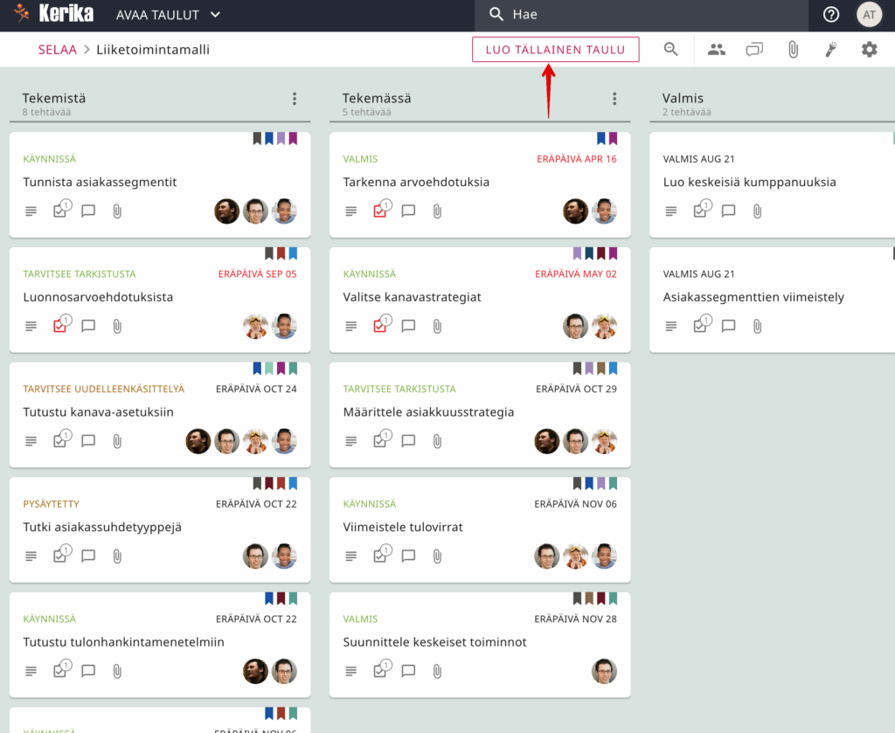The height and width of the screenshot is (733, 895).
Task: Click the highlight flashlight icon
Action: (x=831, y=50)
